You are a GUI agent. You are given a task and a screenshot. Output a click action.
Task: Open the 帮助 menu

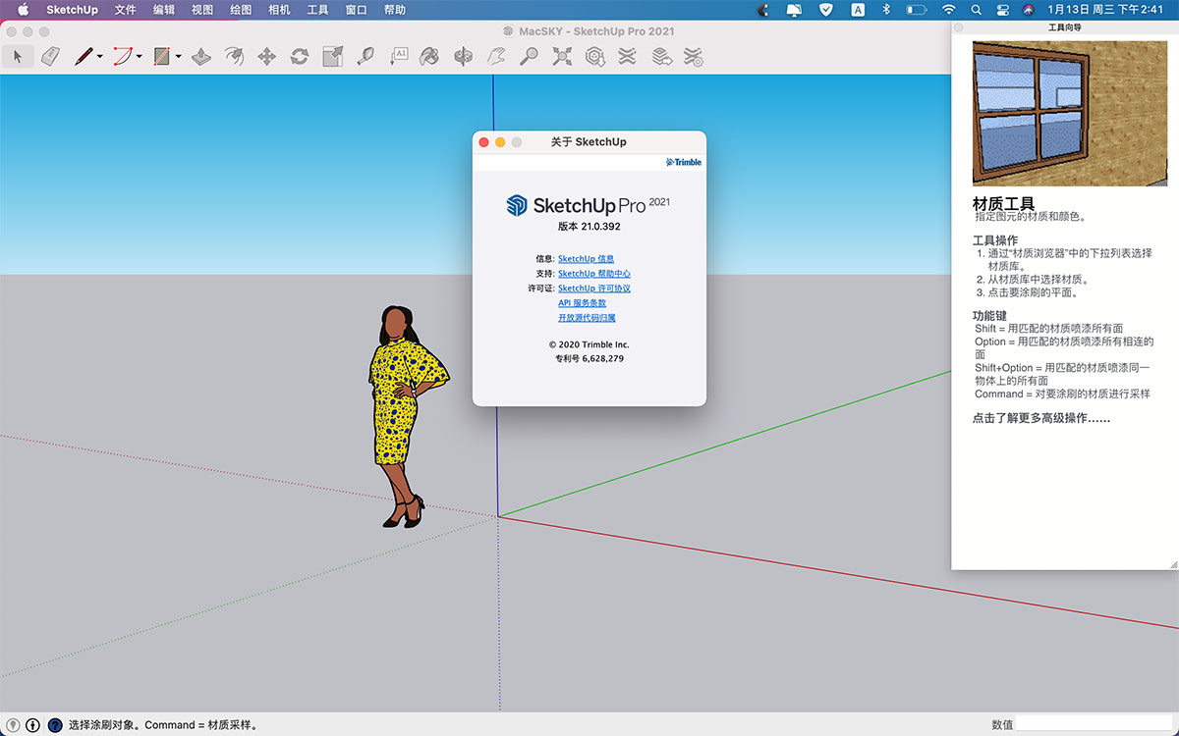tap(395, 10)
